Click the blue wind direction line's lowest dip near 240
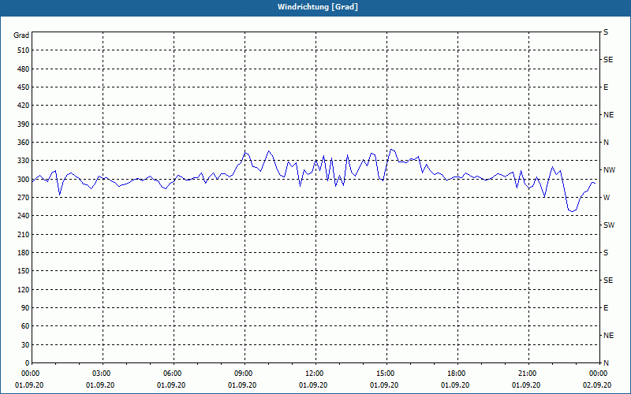The width and height of the screenshot is (631, 394). 572,210
